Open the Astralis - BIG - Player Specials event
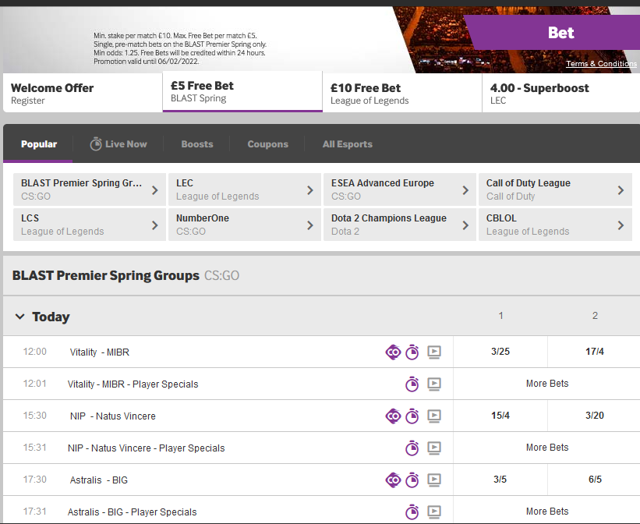This screenshot has width=640, height=524. tap(132, 512)
